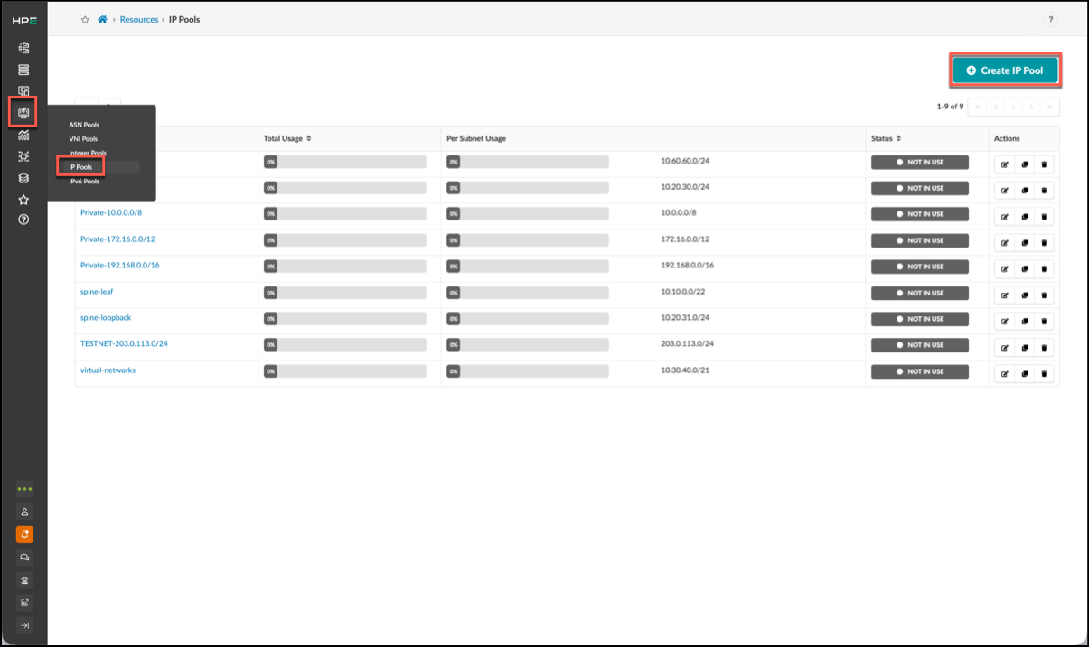
Task: Click the HPE logo in sidebar
Action: click(x=24, y=20)
